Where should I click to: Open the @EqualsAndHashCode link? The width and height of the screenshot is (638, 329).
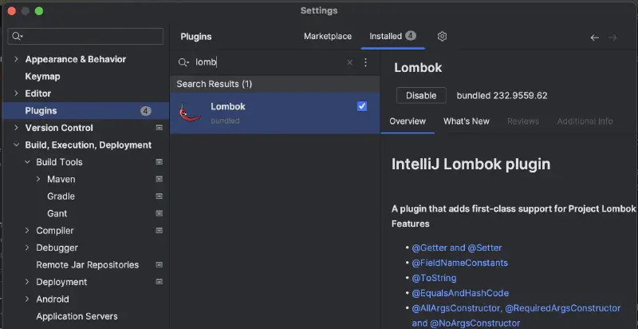coord(460,293)
